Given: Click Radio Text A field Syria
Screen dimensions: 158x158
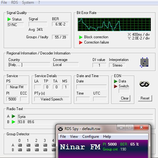Looking at the screenshot, I should [x=85, y=117].
